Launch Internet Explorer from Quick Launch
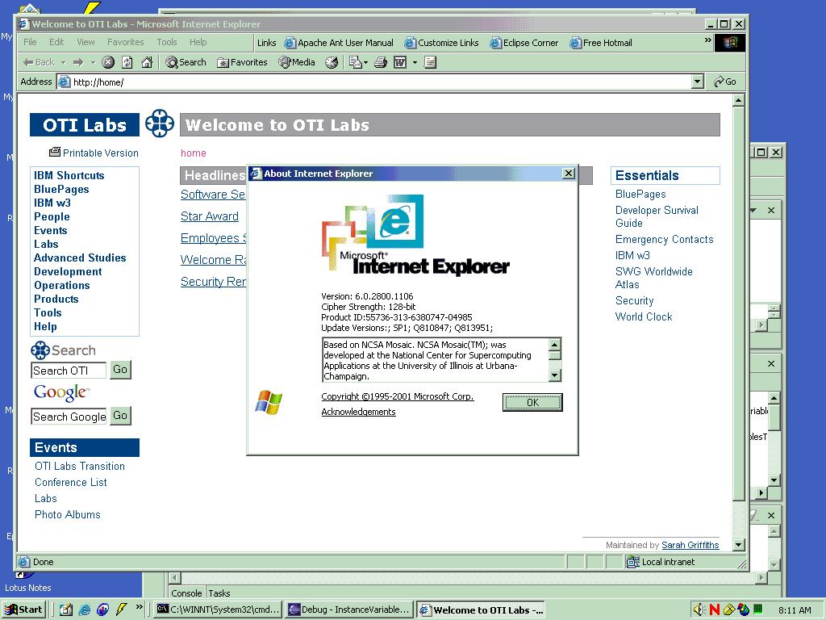This screenshot has width=826, height=620. pyautogui.click(x=84, y=610)
